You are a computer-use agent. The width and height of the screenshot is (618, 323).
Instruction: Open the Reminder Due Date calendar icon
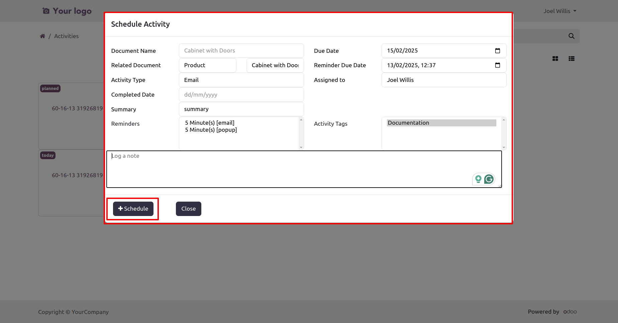(x=498, y=65)
